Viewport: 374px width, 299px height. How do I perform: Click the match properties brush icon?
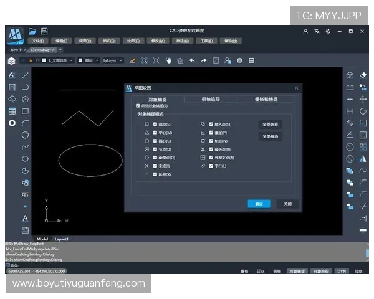coord(132,60)
